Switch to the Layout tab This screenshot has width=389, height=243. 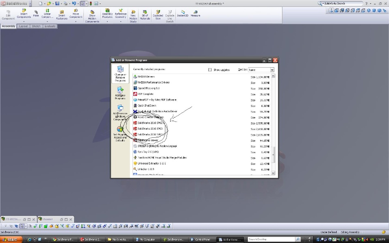[x=24, y=26]
